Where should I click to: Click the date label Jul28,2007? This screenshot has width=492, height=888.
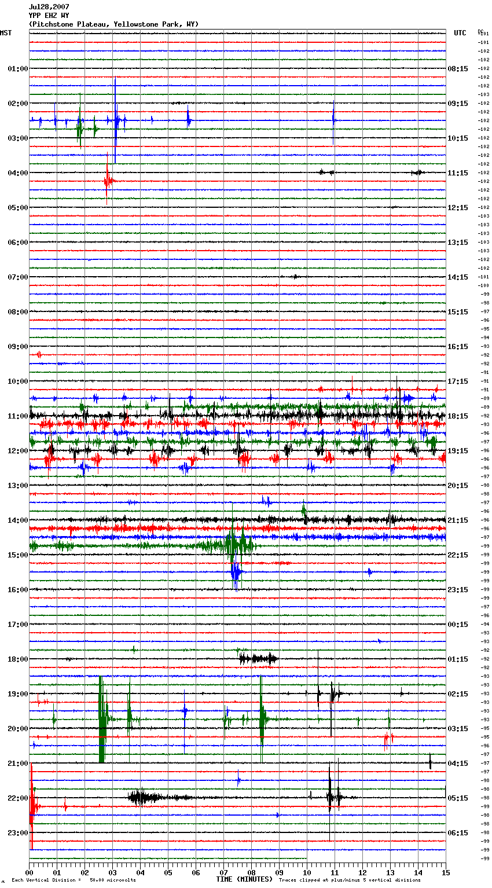coord(49,7)
